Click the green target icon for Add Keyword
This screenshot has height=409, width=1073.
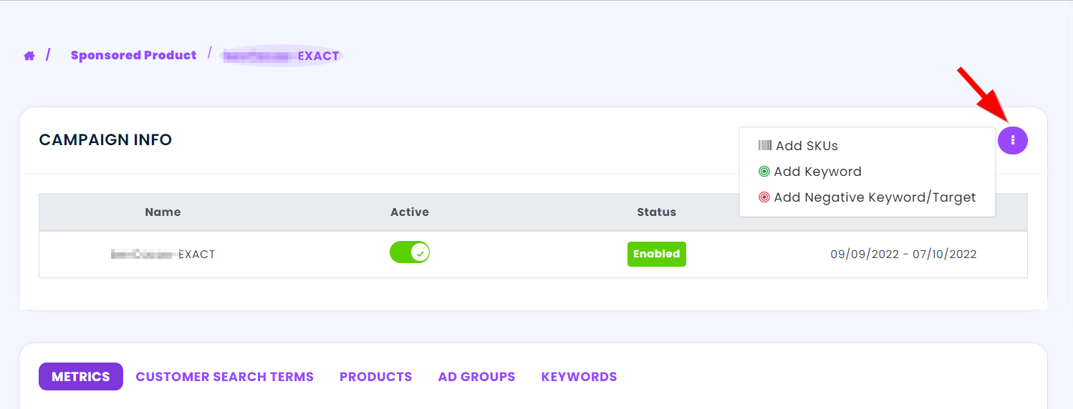pyautogui.click(x=764, y=172)
